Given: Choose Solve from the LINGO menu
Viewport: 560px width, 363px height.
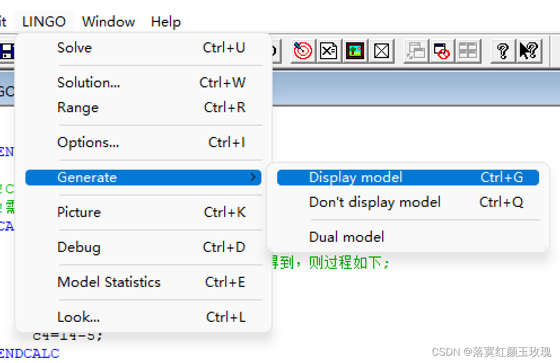Looking at the screenshot, I should (143, 47).
